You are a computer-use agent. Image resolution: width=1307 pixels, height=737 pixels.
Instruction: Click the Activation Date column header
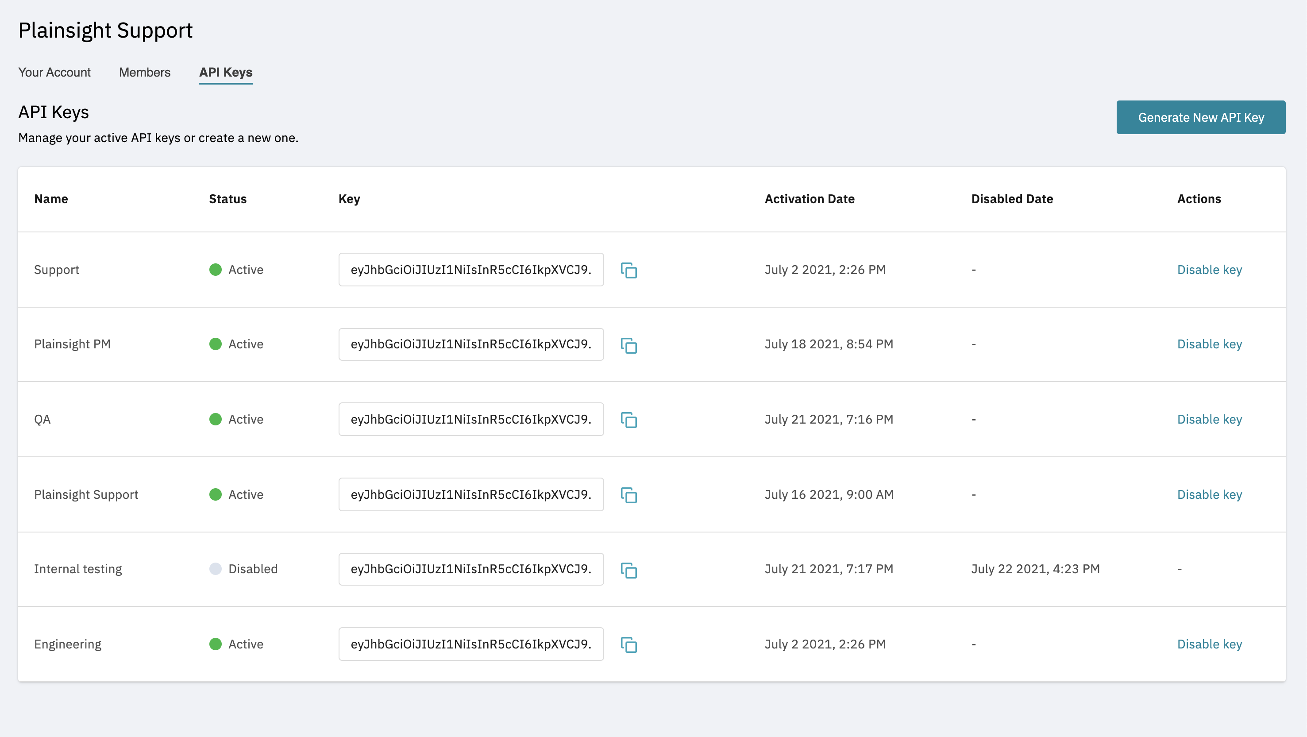(810, 199)
